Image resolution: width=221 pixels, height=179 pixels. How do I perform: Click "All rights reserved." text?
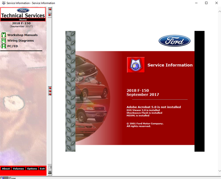[139, 126]
